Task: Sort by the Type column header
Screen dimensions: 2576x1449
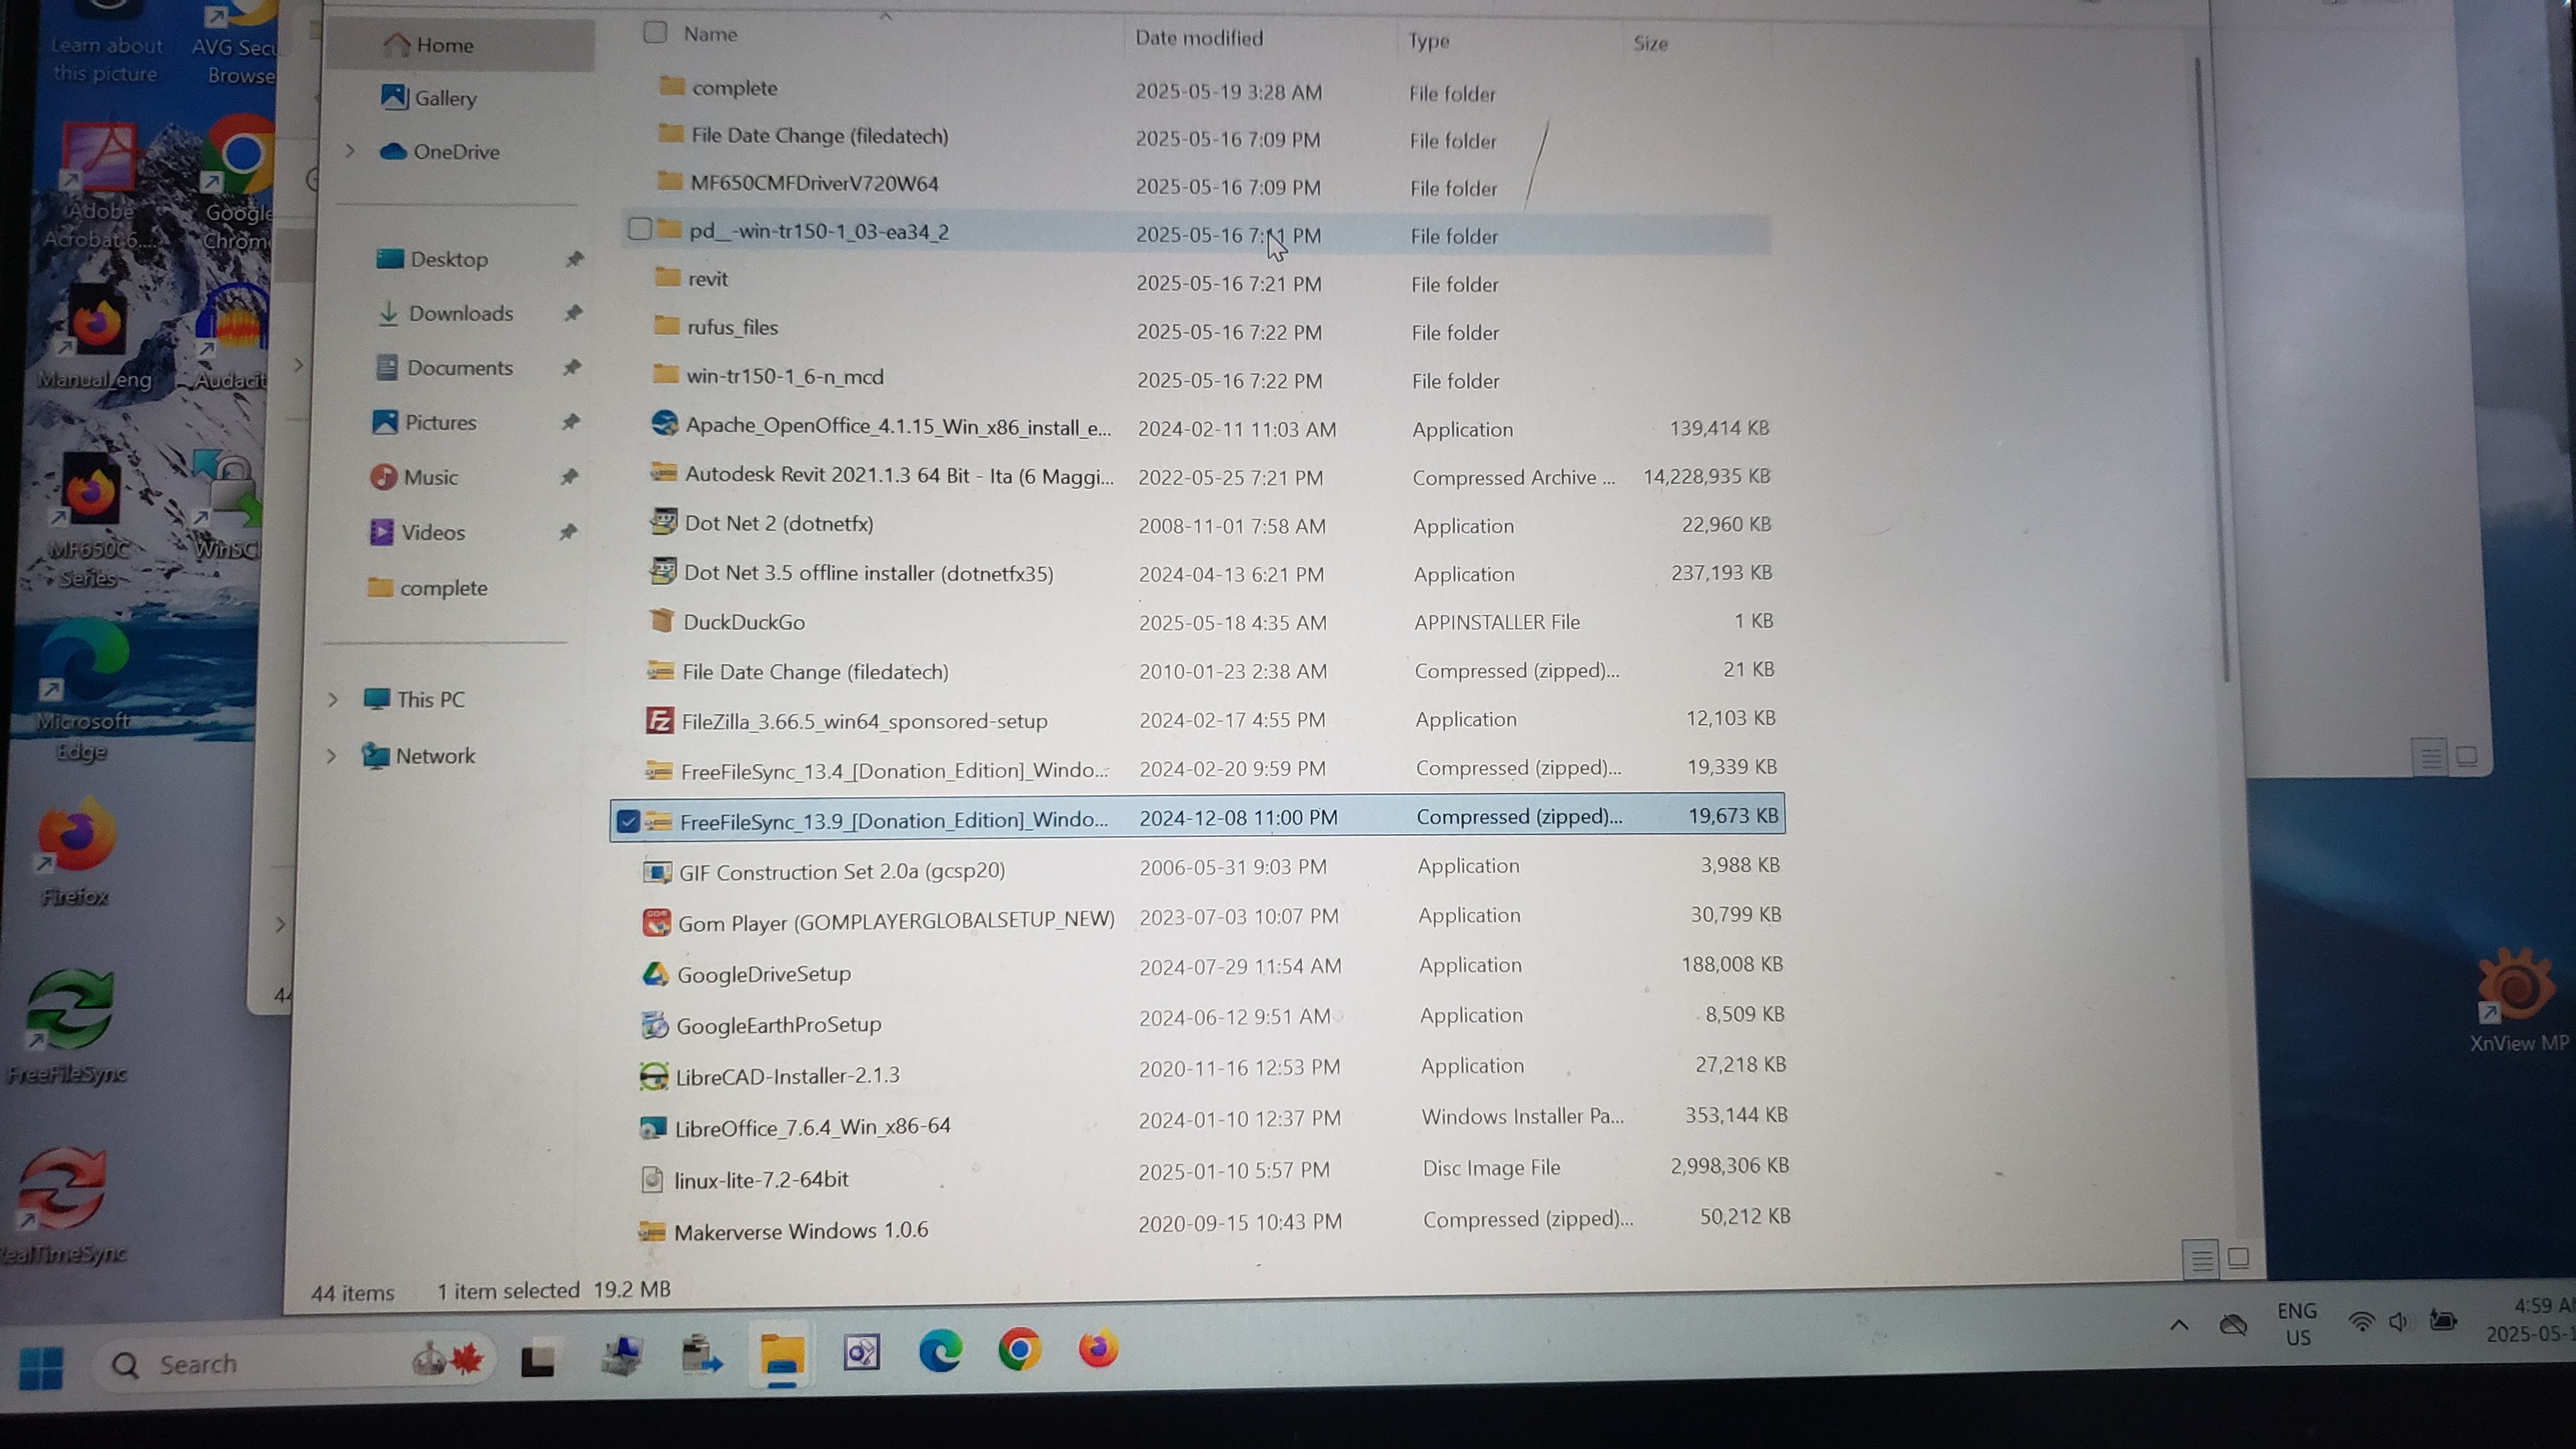Action: (x=1429, y=41)
